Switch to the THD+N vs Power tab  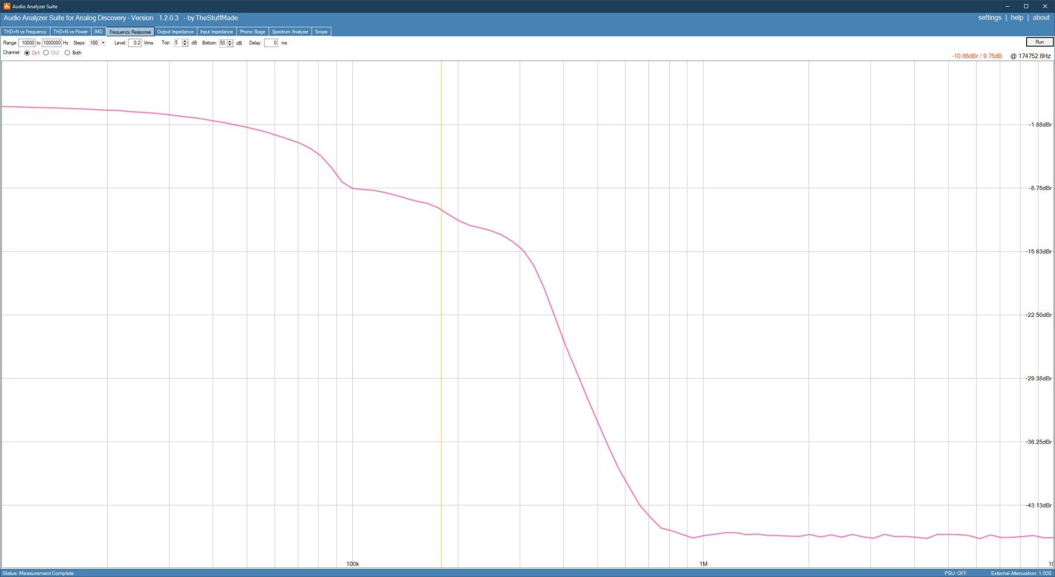(x=71, y=32)
